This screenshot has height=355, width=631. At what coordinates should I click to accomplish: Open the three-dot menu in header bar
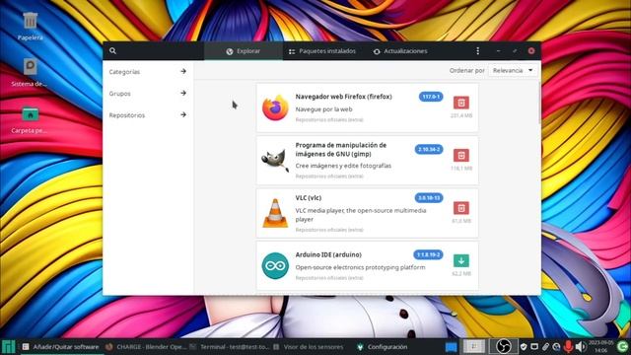[x=477, y=51]
